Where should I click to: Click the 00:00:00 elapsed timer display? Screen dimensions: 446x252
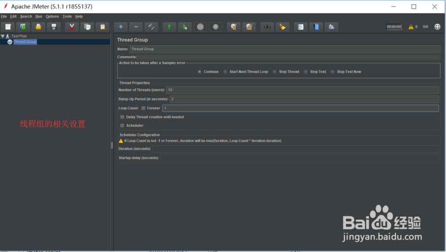pos(394,27)
